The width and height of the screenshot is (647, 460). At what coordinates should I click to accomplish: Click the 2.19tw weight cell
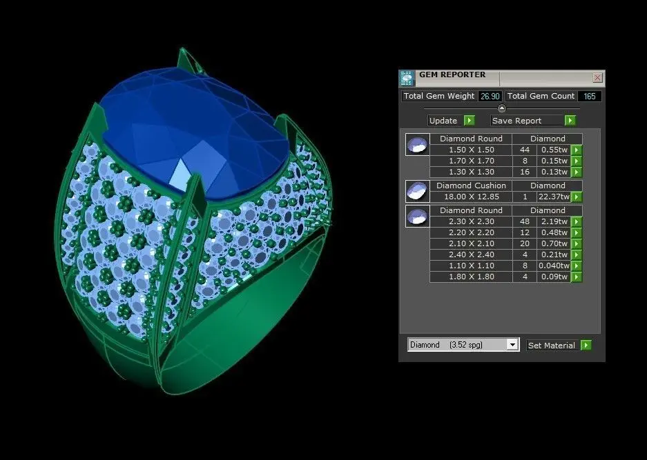(x=554, y=221)
